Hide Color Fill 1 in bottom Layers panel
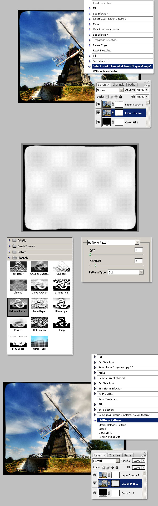Screen dimensions: 158x506 [95, 493]
